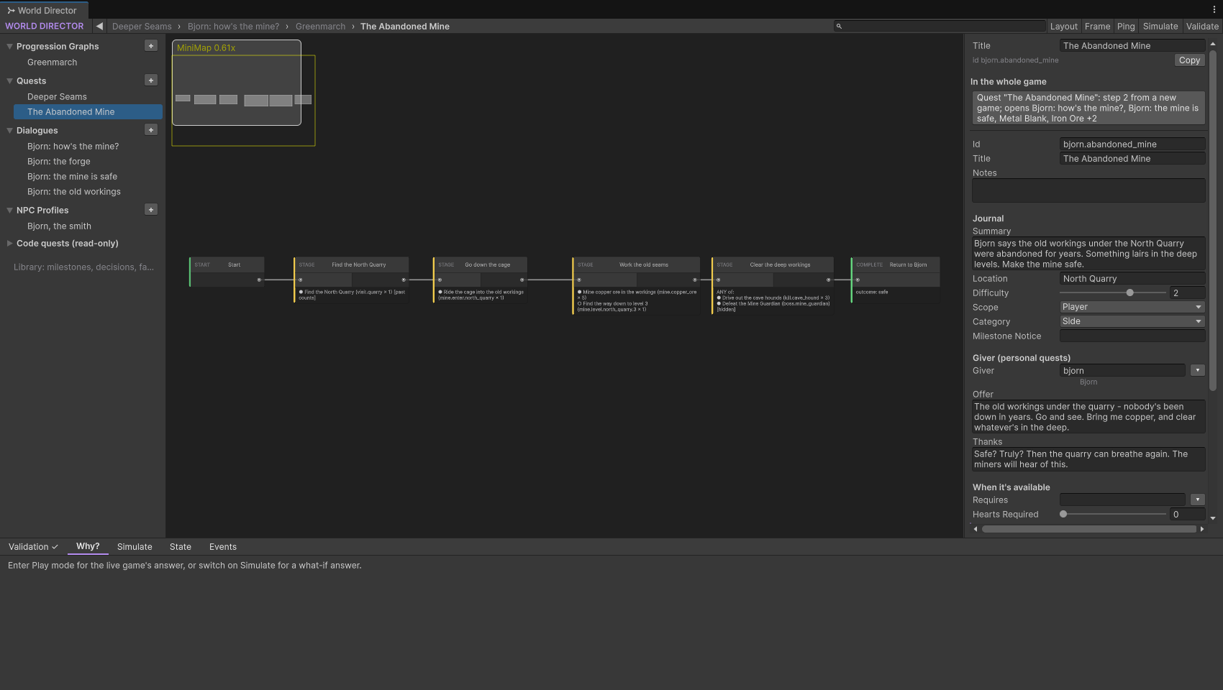Click input port of Go down the cage

click(440, 280)
